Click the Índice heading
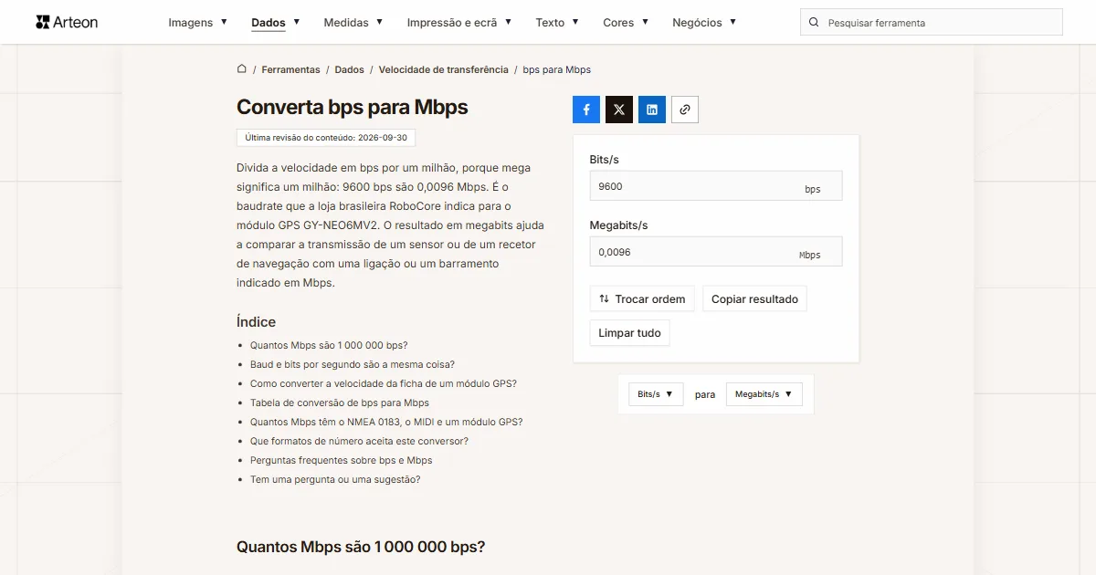 pyautogui.click(x=256, y=322)
